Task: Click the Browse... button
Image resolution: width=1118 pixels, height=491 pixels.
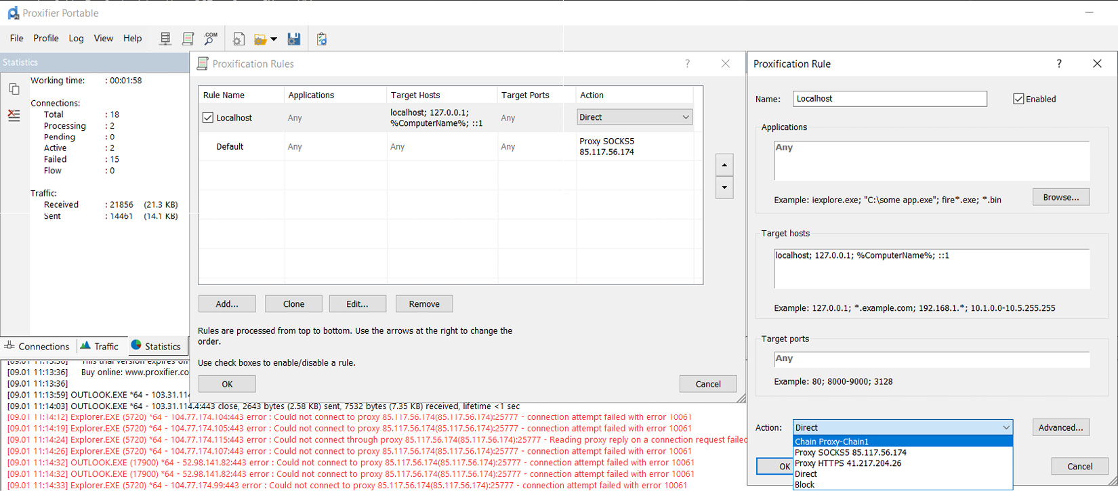Action: [x=1061, y=197]
